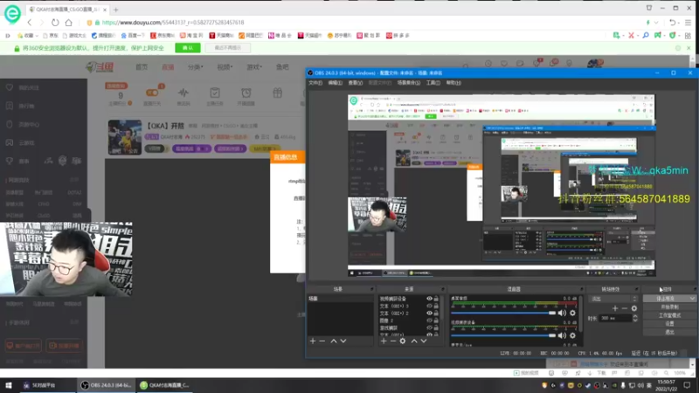Toggle visibility of video capture device source
The width and height of the screenshot is (699, 393).
(x=429, y=299)
